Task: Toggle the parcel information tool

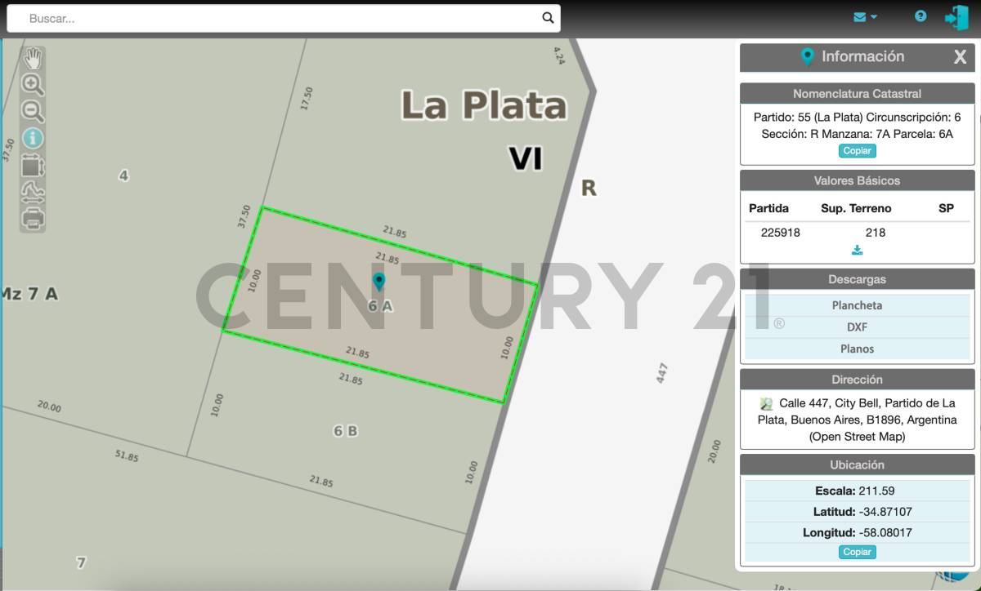Action: [x=33, y=139]
